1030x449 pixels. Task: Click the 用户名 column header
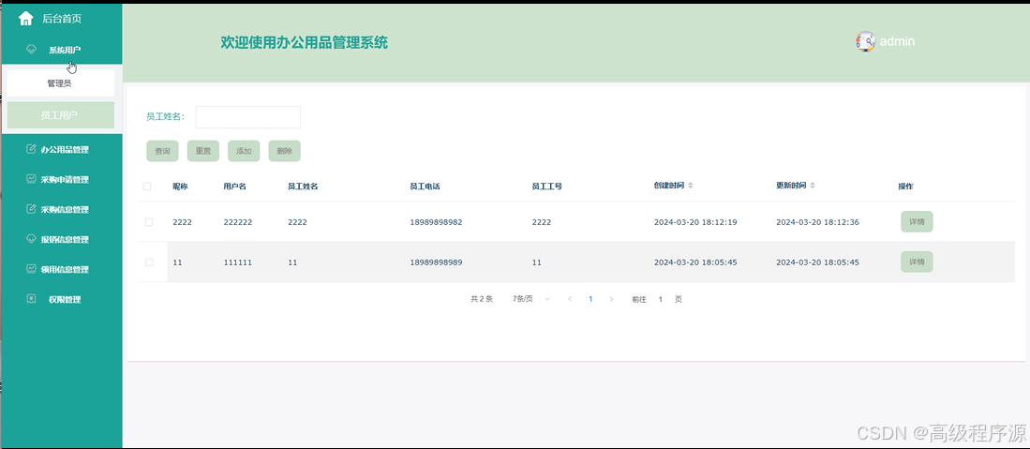point(234,187)
